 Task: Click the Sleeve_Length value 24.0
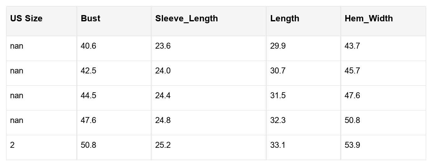(163, 71)
